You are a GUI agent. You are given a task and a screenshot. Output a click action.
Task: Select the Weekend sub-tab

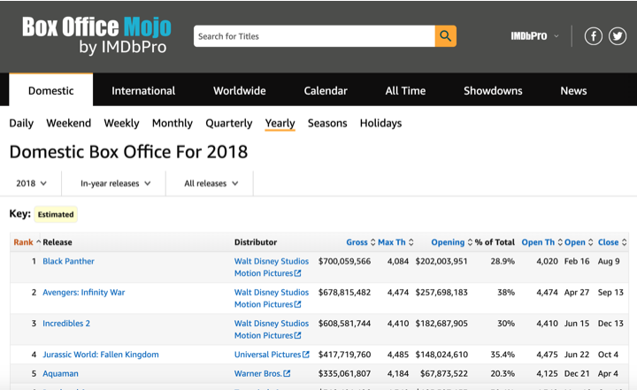coord(69,123)
